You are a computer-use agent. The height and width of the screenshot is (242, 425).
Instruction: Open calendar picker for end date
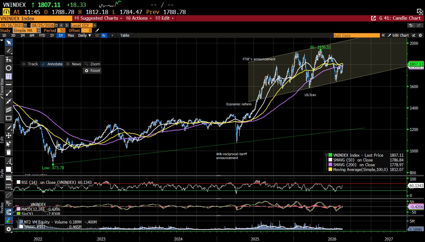coord(56,25)
